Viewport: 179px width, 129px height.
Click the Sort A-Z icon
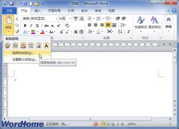(x=120, y=31)
